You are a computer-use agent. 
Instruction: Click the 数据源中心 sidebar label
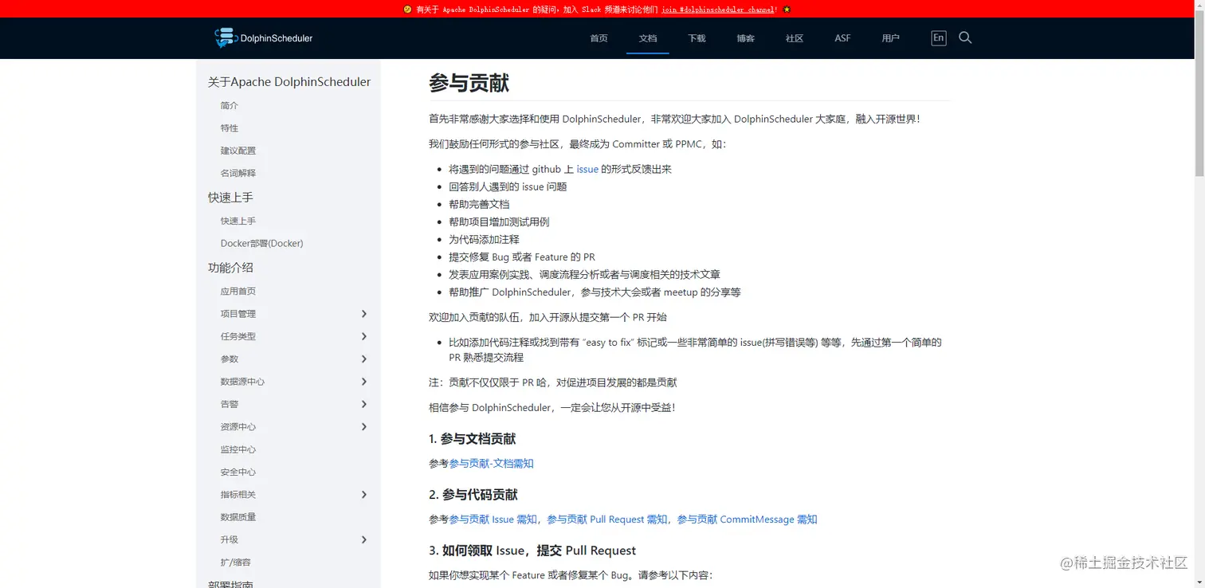tap(242, 382)
